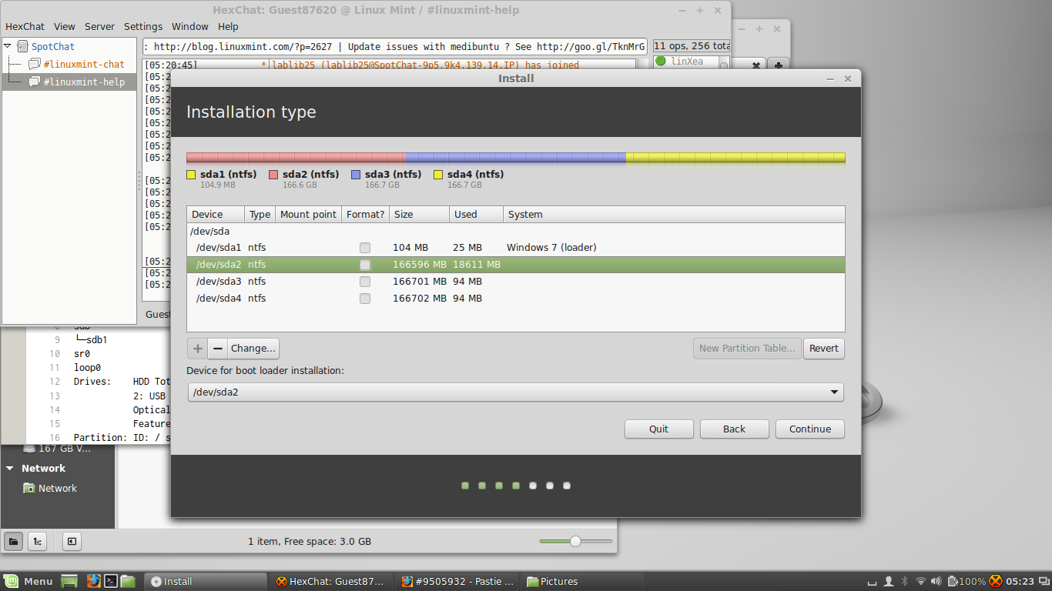Open Help menu in HexChat
Screen dimensions: 1052x591
(x=228, y=26)
